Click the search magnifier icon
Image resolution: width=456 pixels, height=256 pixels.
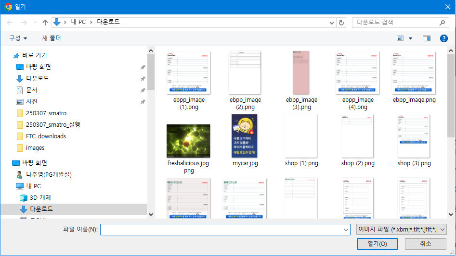click(443, 22)
